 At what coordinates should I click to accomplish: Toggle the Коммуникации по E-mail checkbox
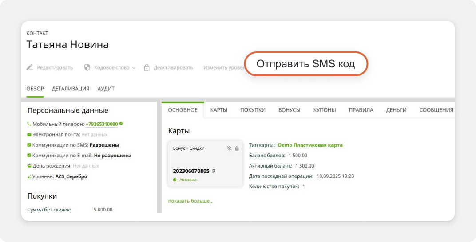coord(29,156)
